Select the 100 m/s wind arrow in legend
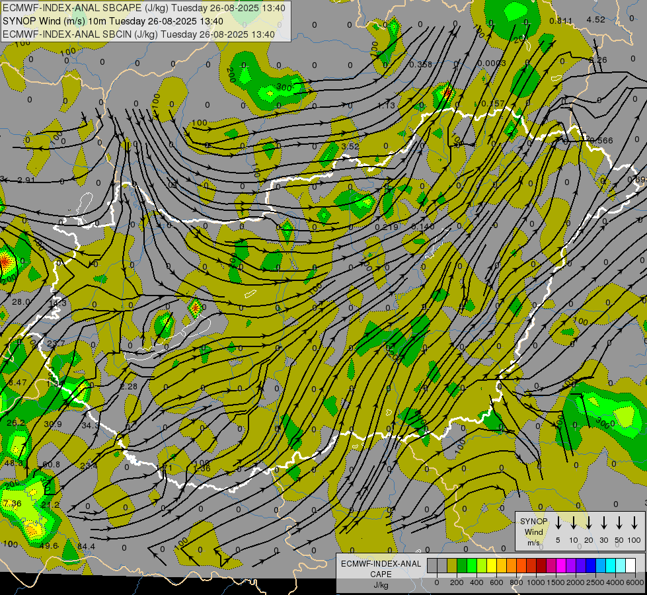Image resolution: width=647 pixels, height=595 pixels. tap(634, 523)
